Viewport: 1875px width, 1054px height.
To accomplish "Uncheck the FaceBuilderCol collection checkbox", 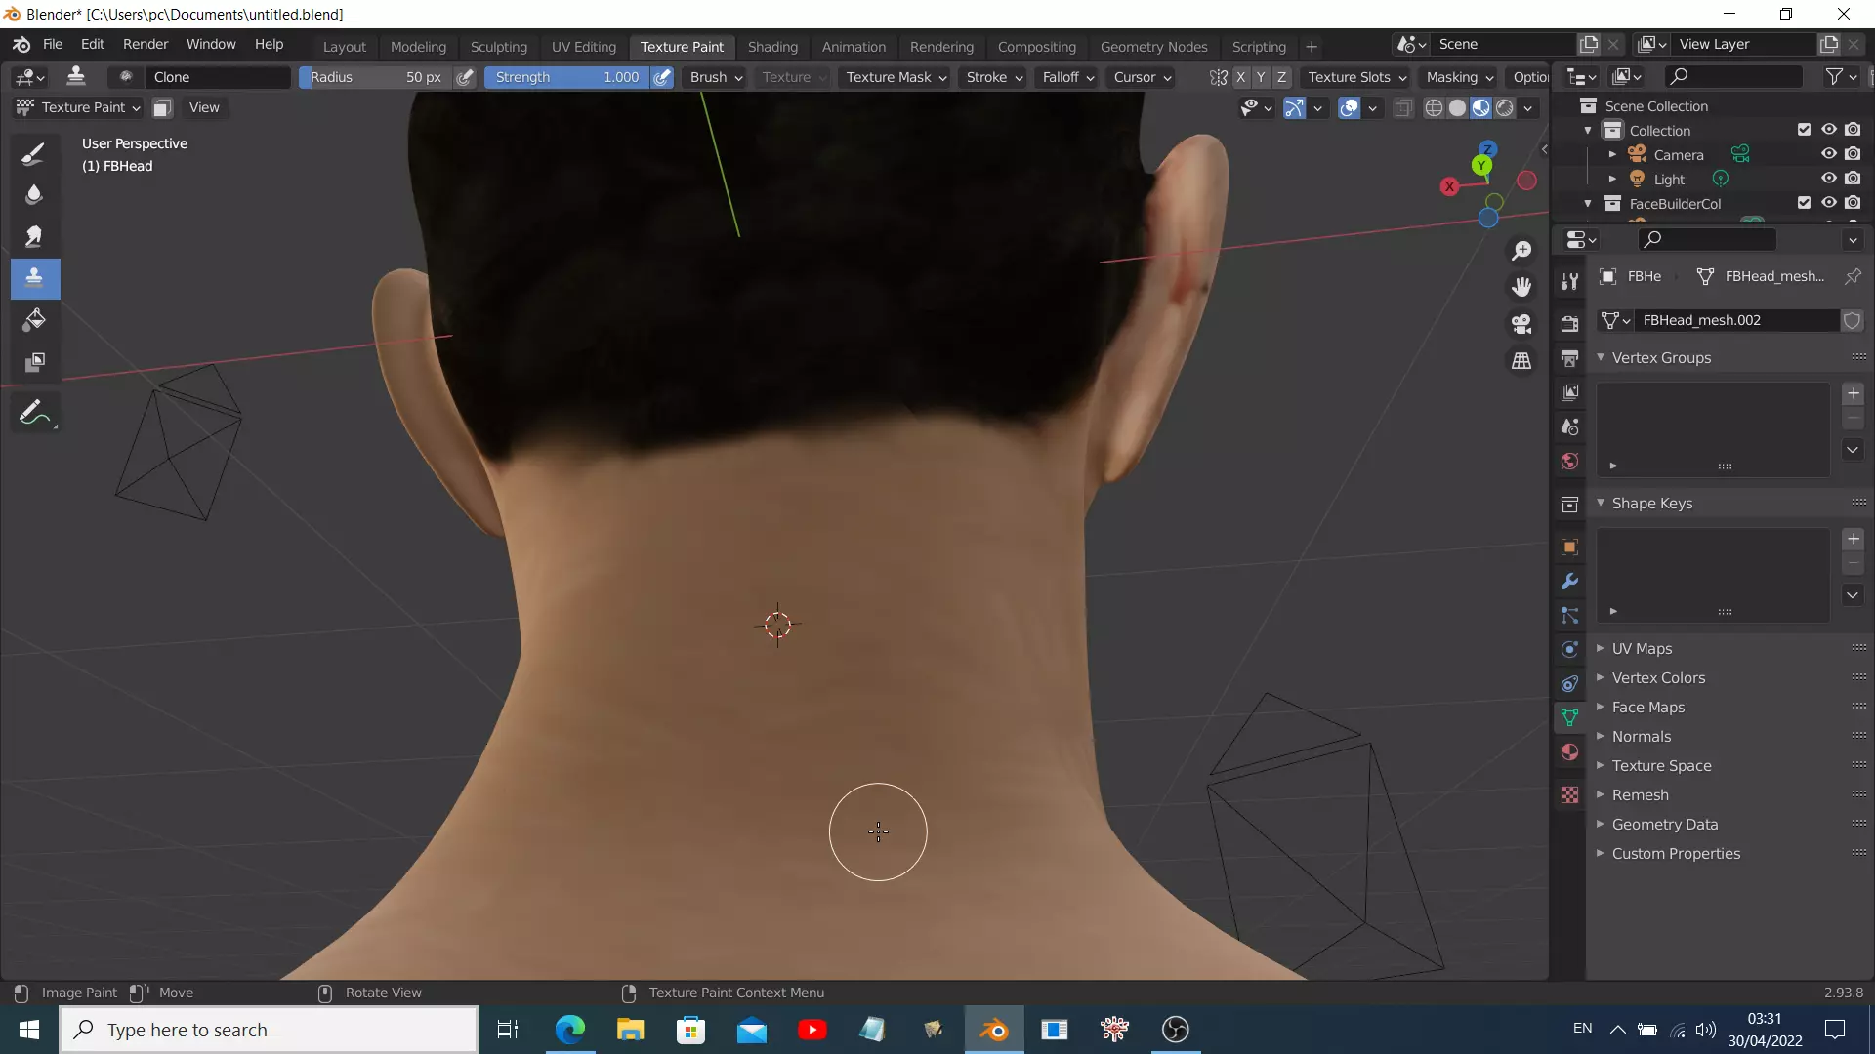I will (x=1804, y=203).
